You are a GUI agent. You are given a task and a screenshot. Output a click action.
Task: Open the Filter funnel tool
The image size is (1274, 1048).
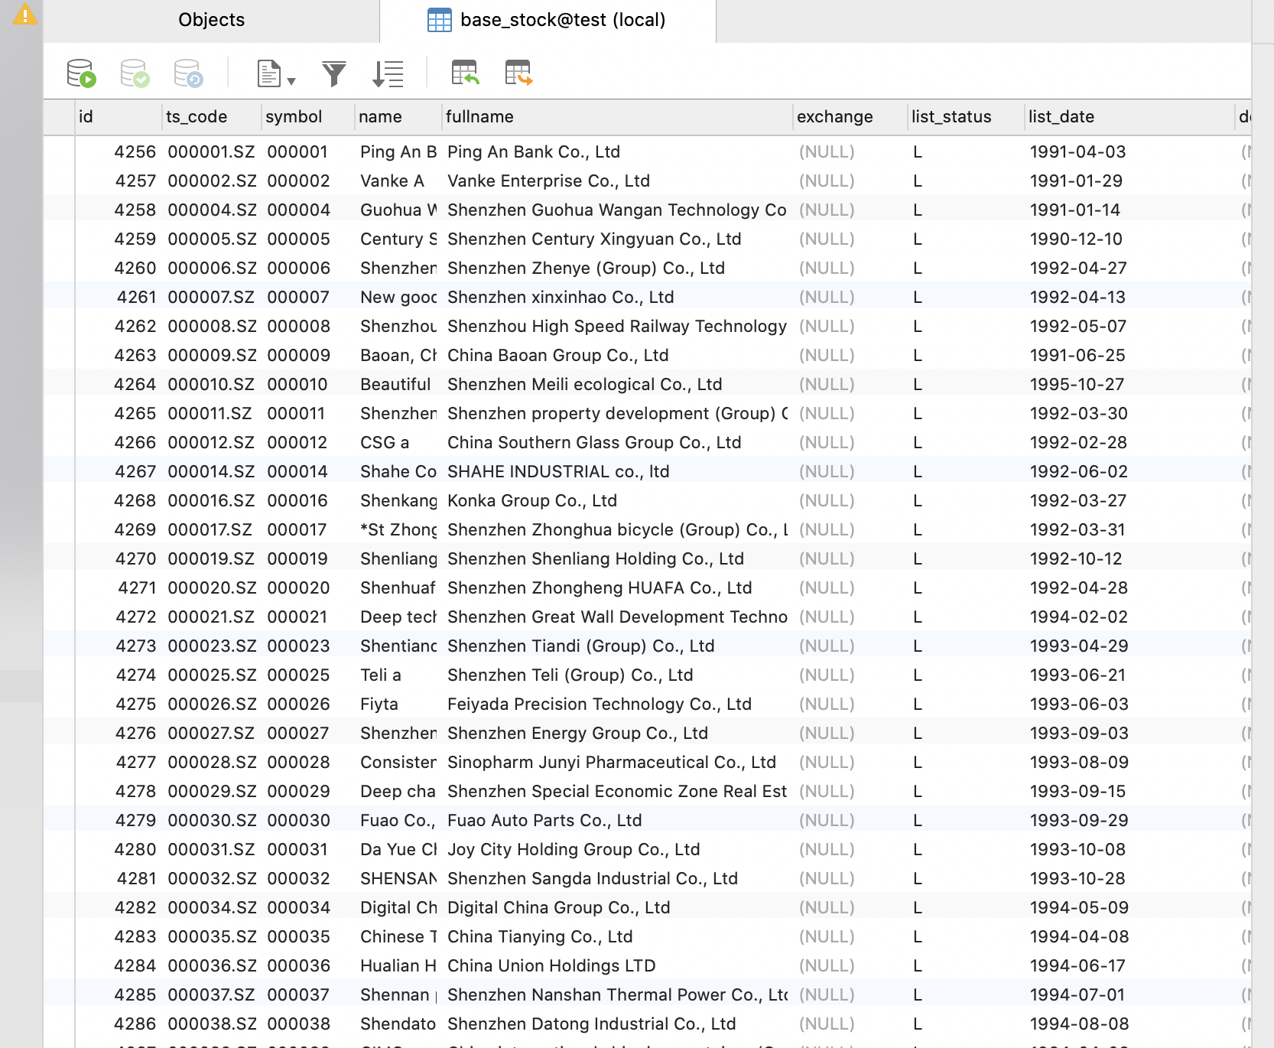333,73
